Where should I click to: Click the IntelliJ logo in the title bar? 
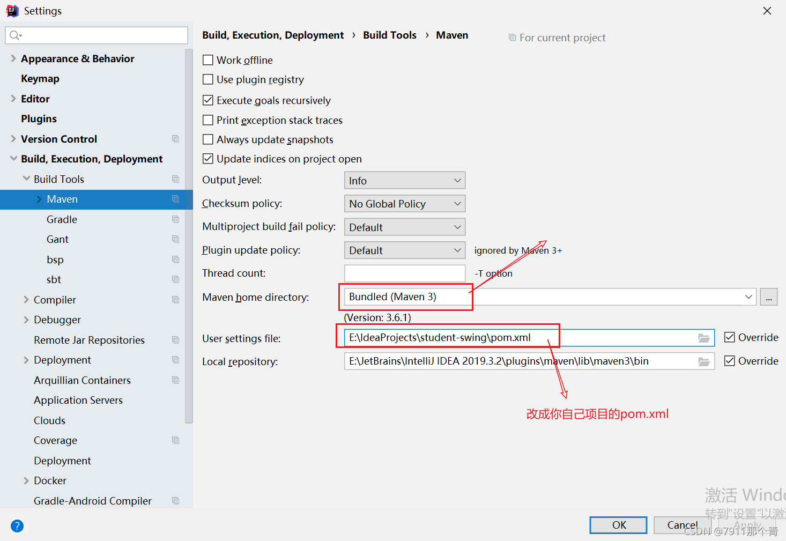pos(12,11)
